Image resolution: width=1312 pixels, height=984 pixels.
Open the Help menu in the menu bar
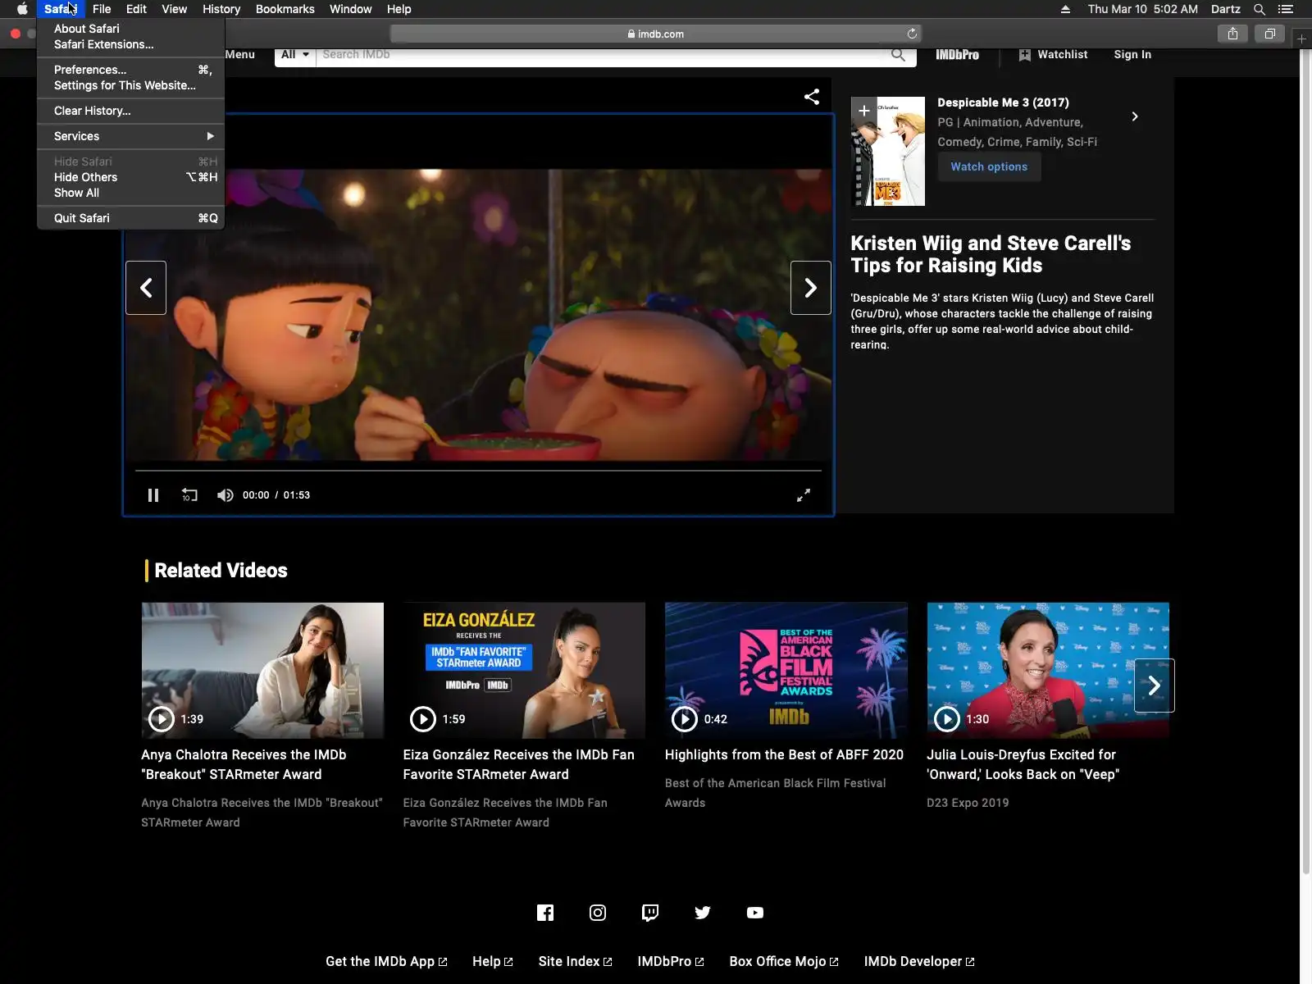click(399, 9)
